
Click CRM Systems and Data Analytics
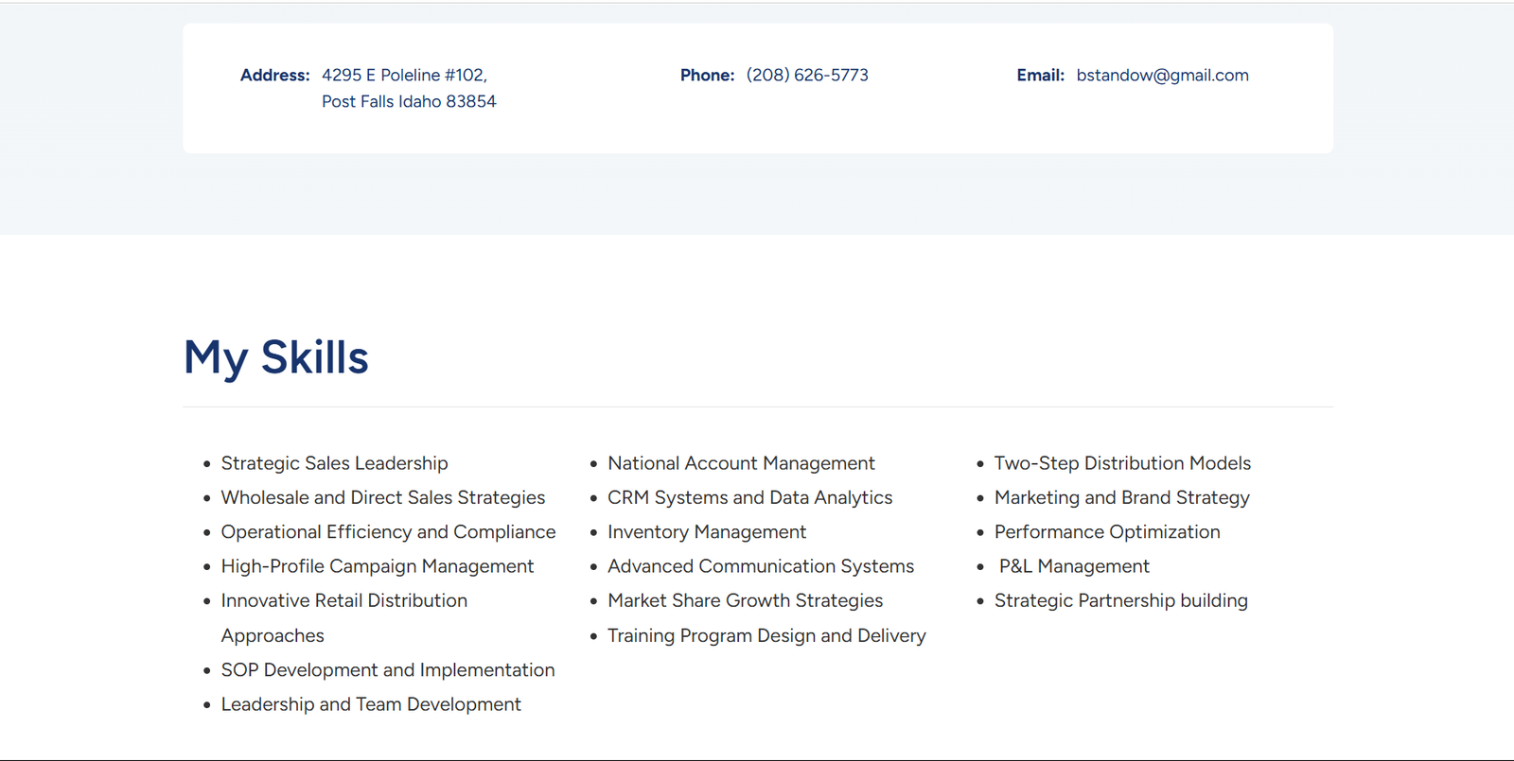[x=749, y=497]
